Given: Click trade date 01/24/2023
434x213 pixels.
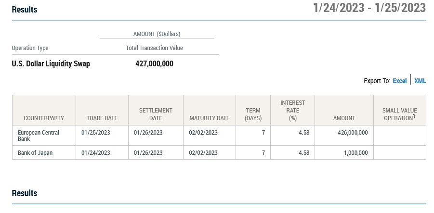Looking at the screenshot, I should [x=96, y=153].
